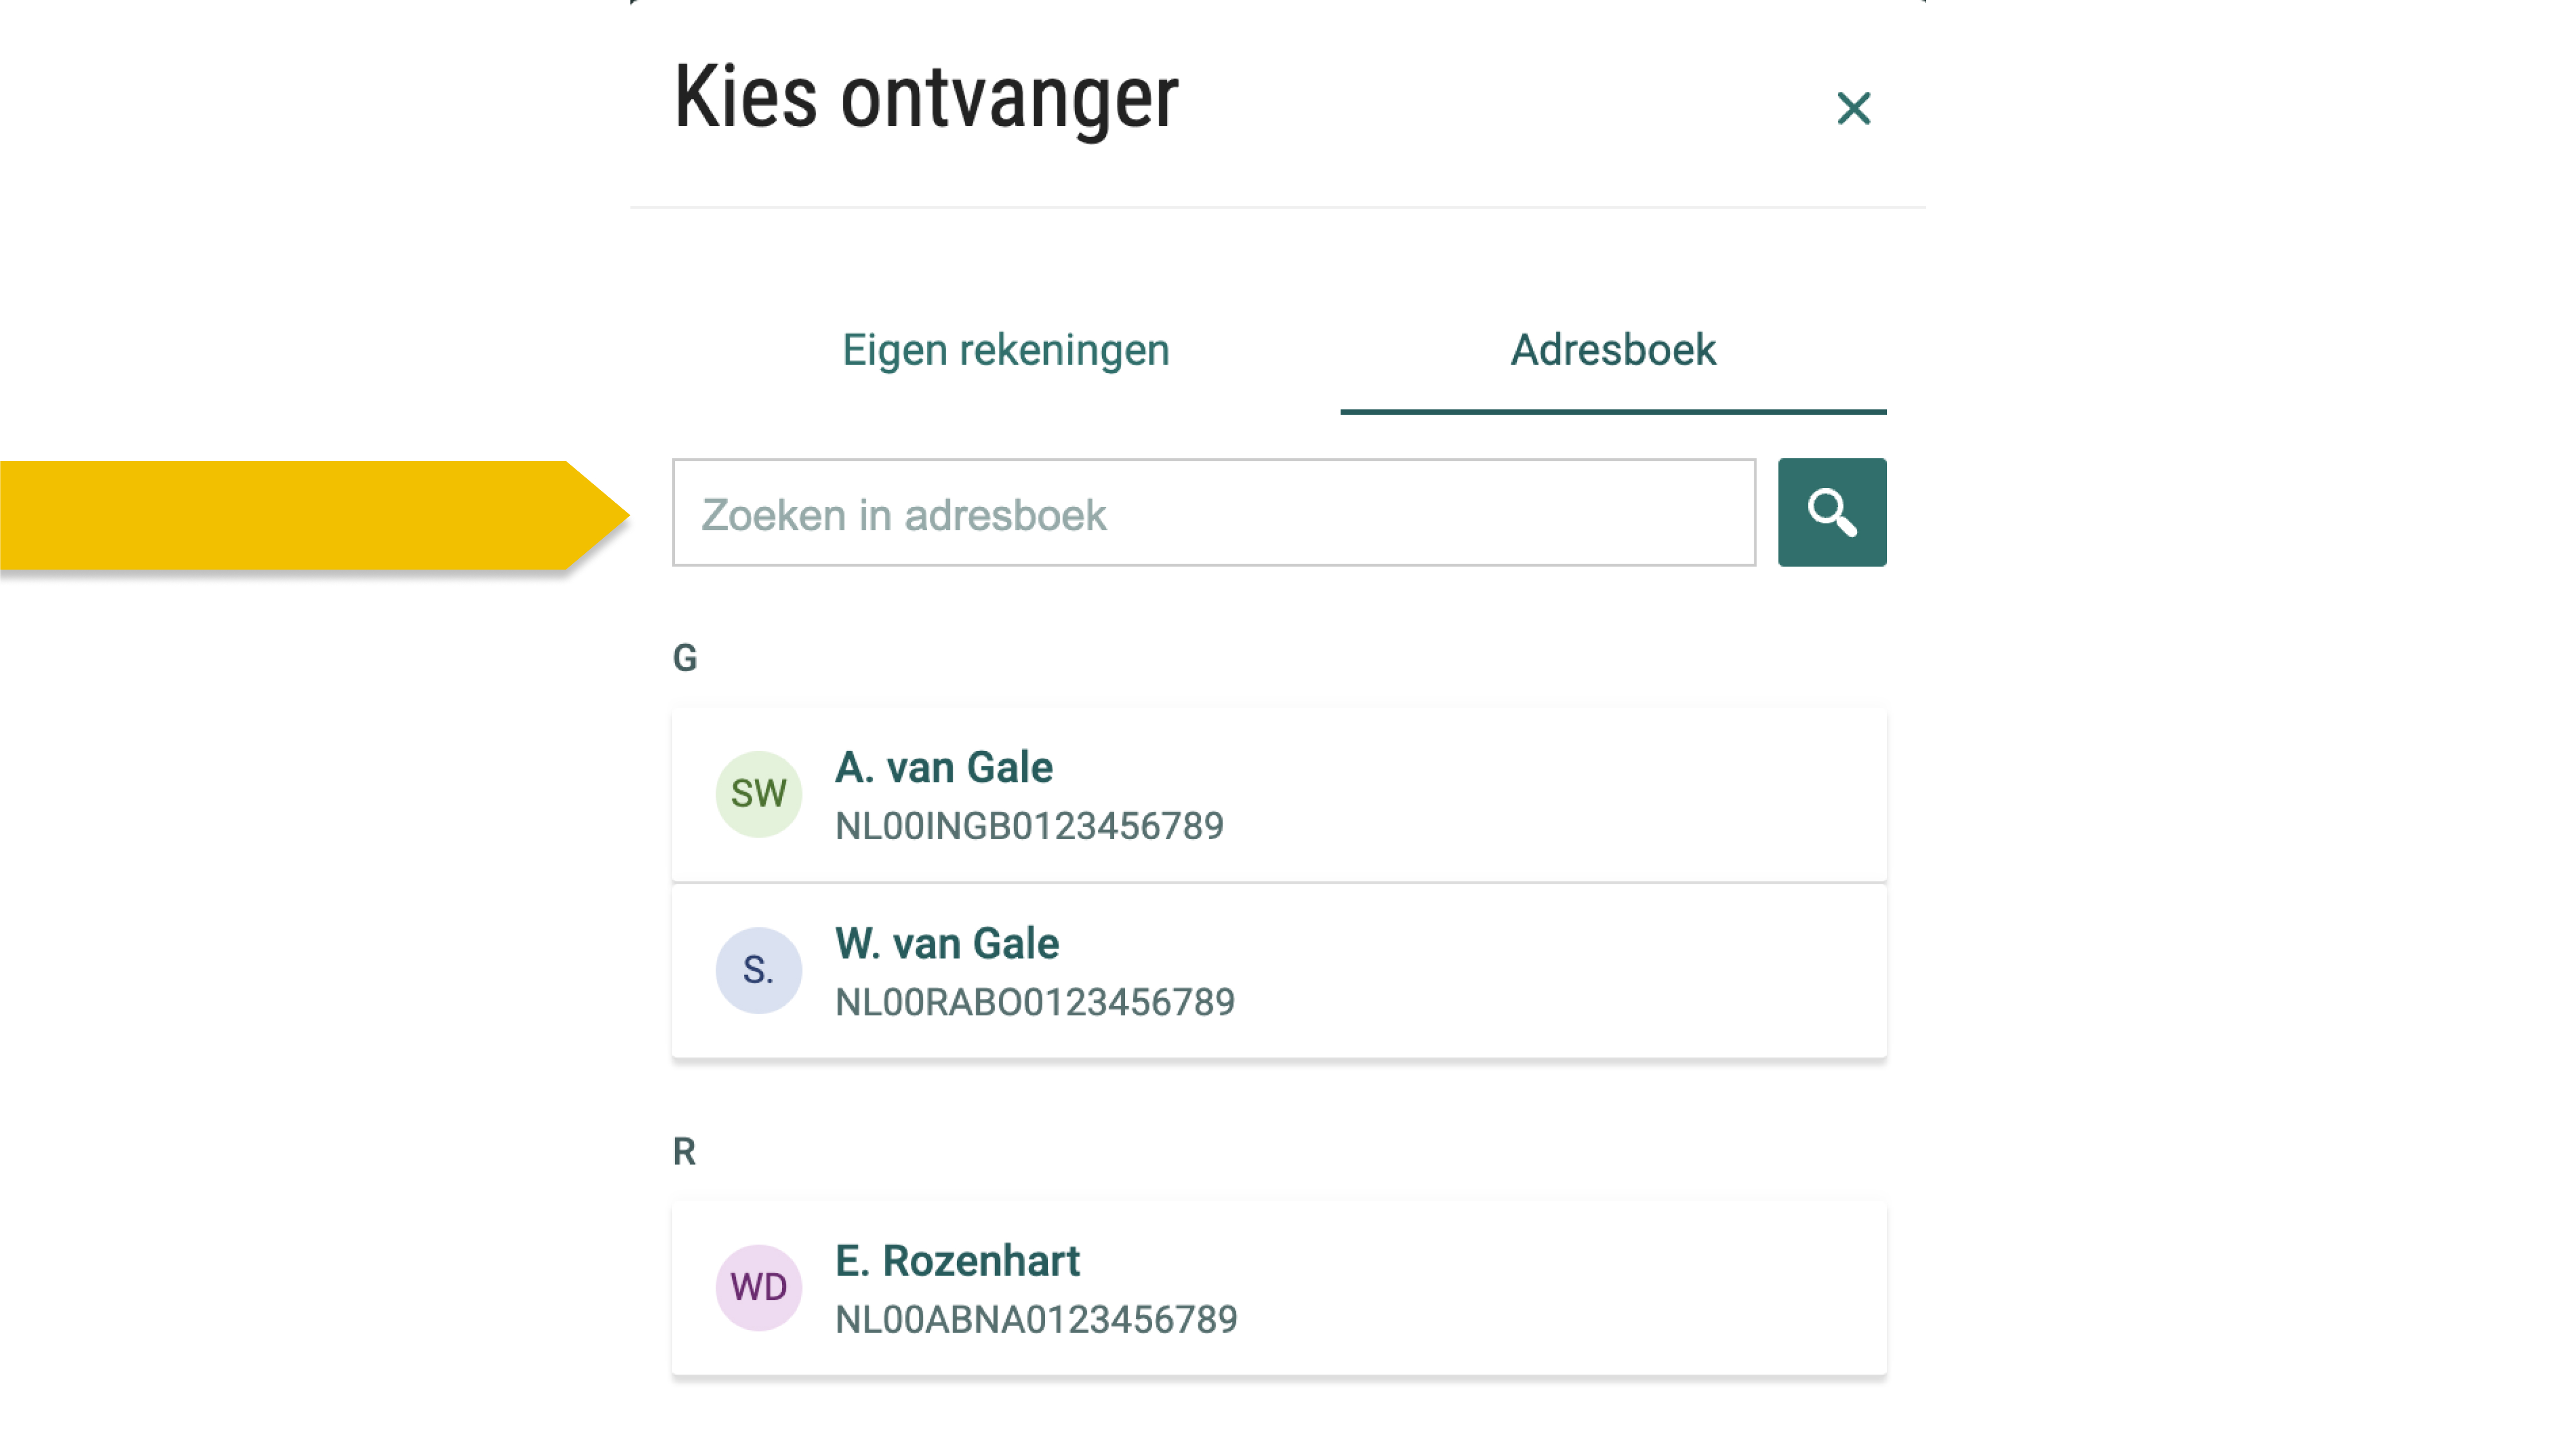Viewport: 2576px width, 1449px height.
Task: Click the Kies ontvanger title
Action: (926, 98)
